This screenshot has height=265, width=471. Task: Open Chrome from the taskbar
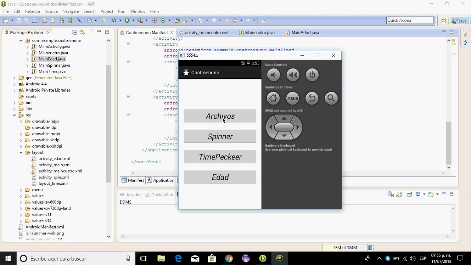[x=229, y=258]
